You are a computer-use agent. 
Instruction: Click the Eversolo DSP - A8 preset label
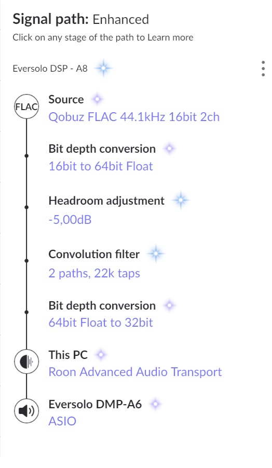[50, 69]
